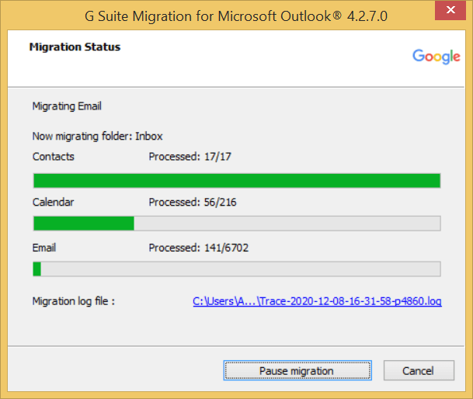Cancel the migration

[x=419, y=370]
